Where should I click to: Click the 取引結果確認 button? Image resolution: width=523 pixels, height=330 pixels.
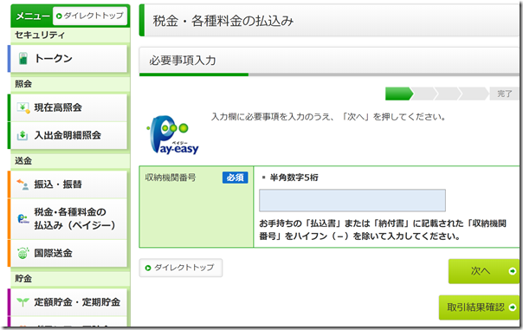pos(479,307)
